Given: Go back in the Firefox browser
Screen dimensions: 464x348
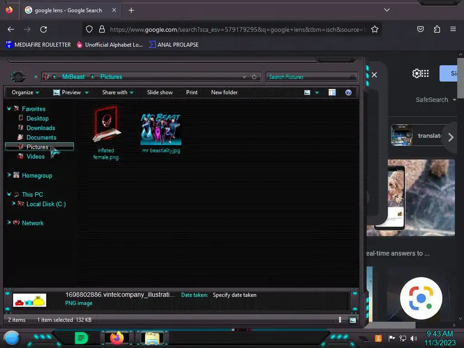Looking at the screenshot, I should tap(11, 29).
